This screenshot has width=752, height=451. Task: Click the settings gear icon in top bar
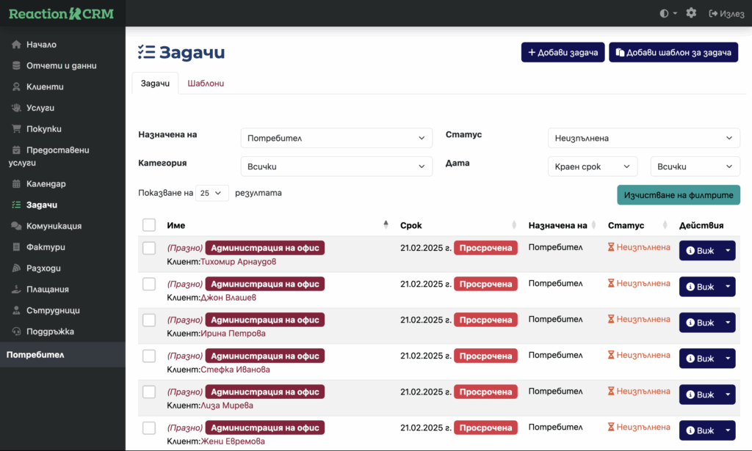tap(690, 13)
